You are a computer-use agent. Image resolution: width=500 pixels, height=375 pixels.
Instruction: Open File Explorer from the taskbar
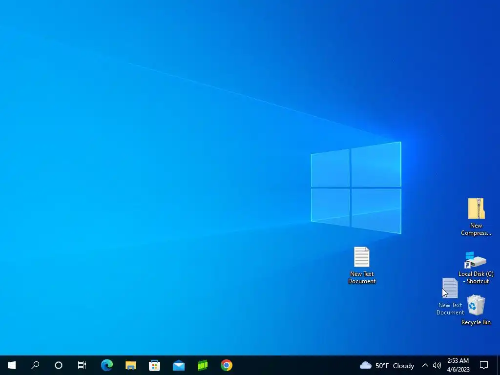pos(131,365)
